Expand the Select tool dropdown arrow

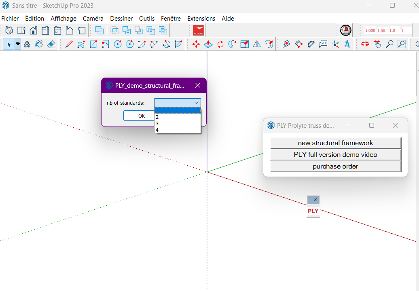click(x=17, y=44)
